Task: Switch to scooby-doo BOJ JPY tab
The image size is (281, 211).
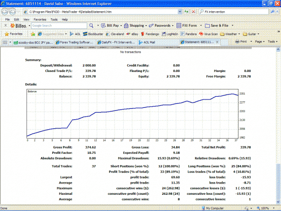Action: [x=33, y=42]
